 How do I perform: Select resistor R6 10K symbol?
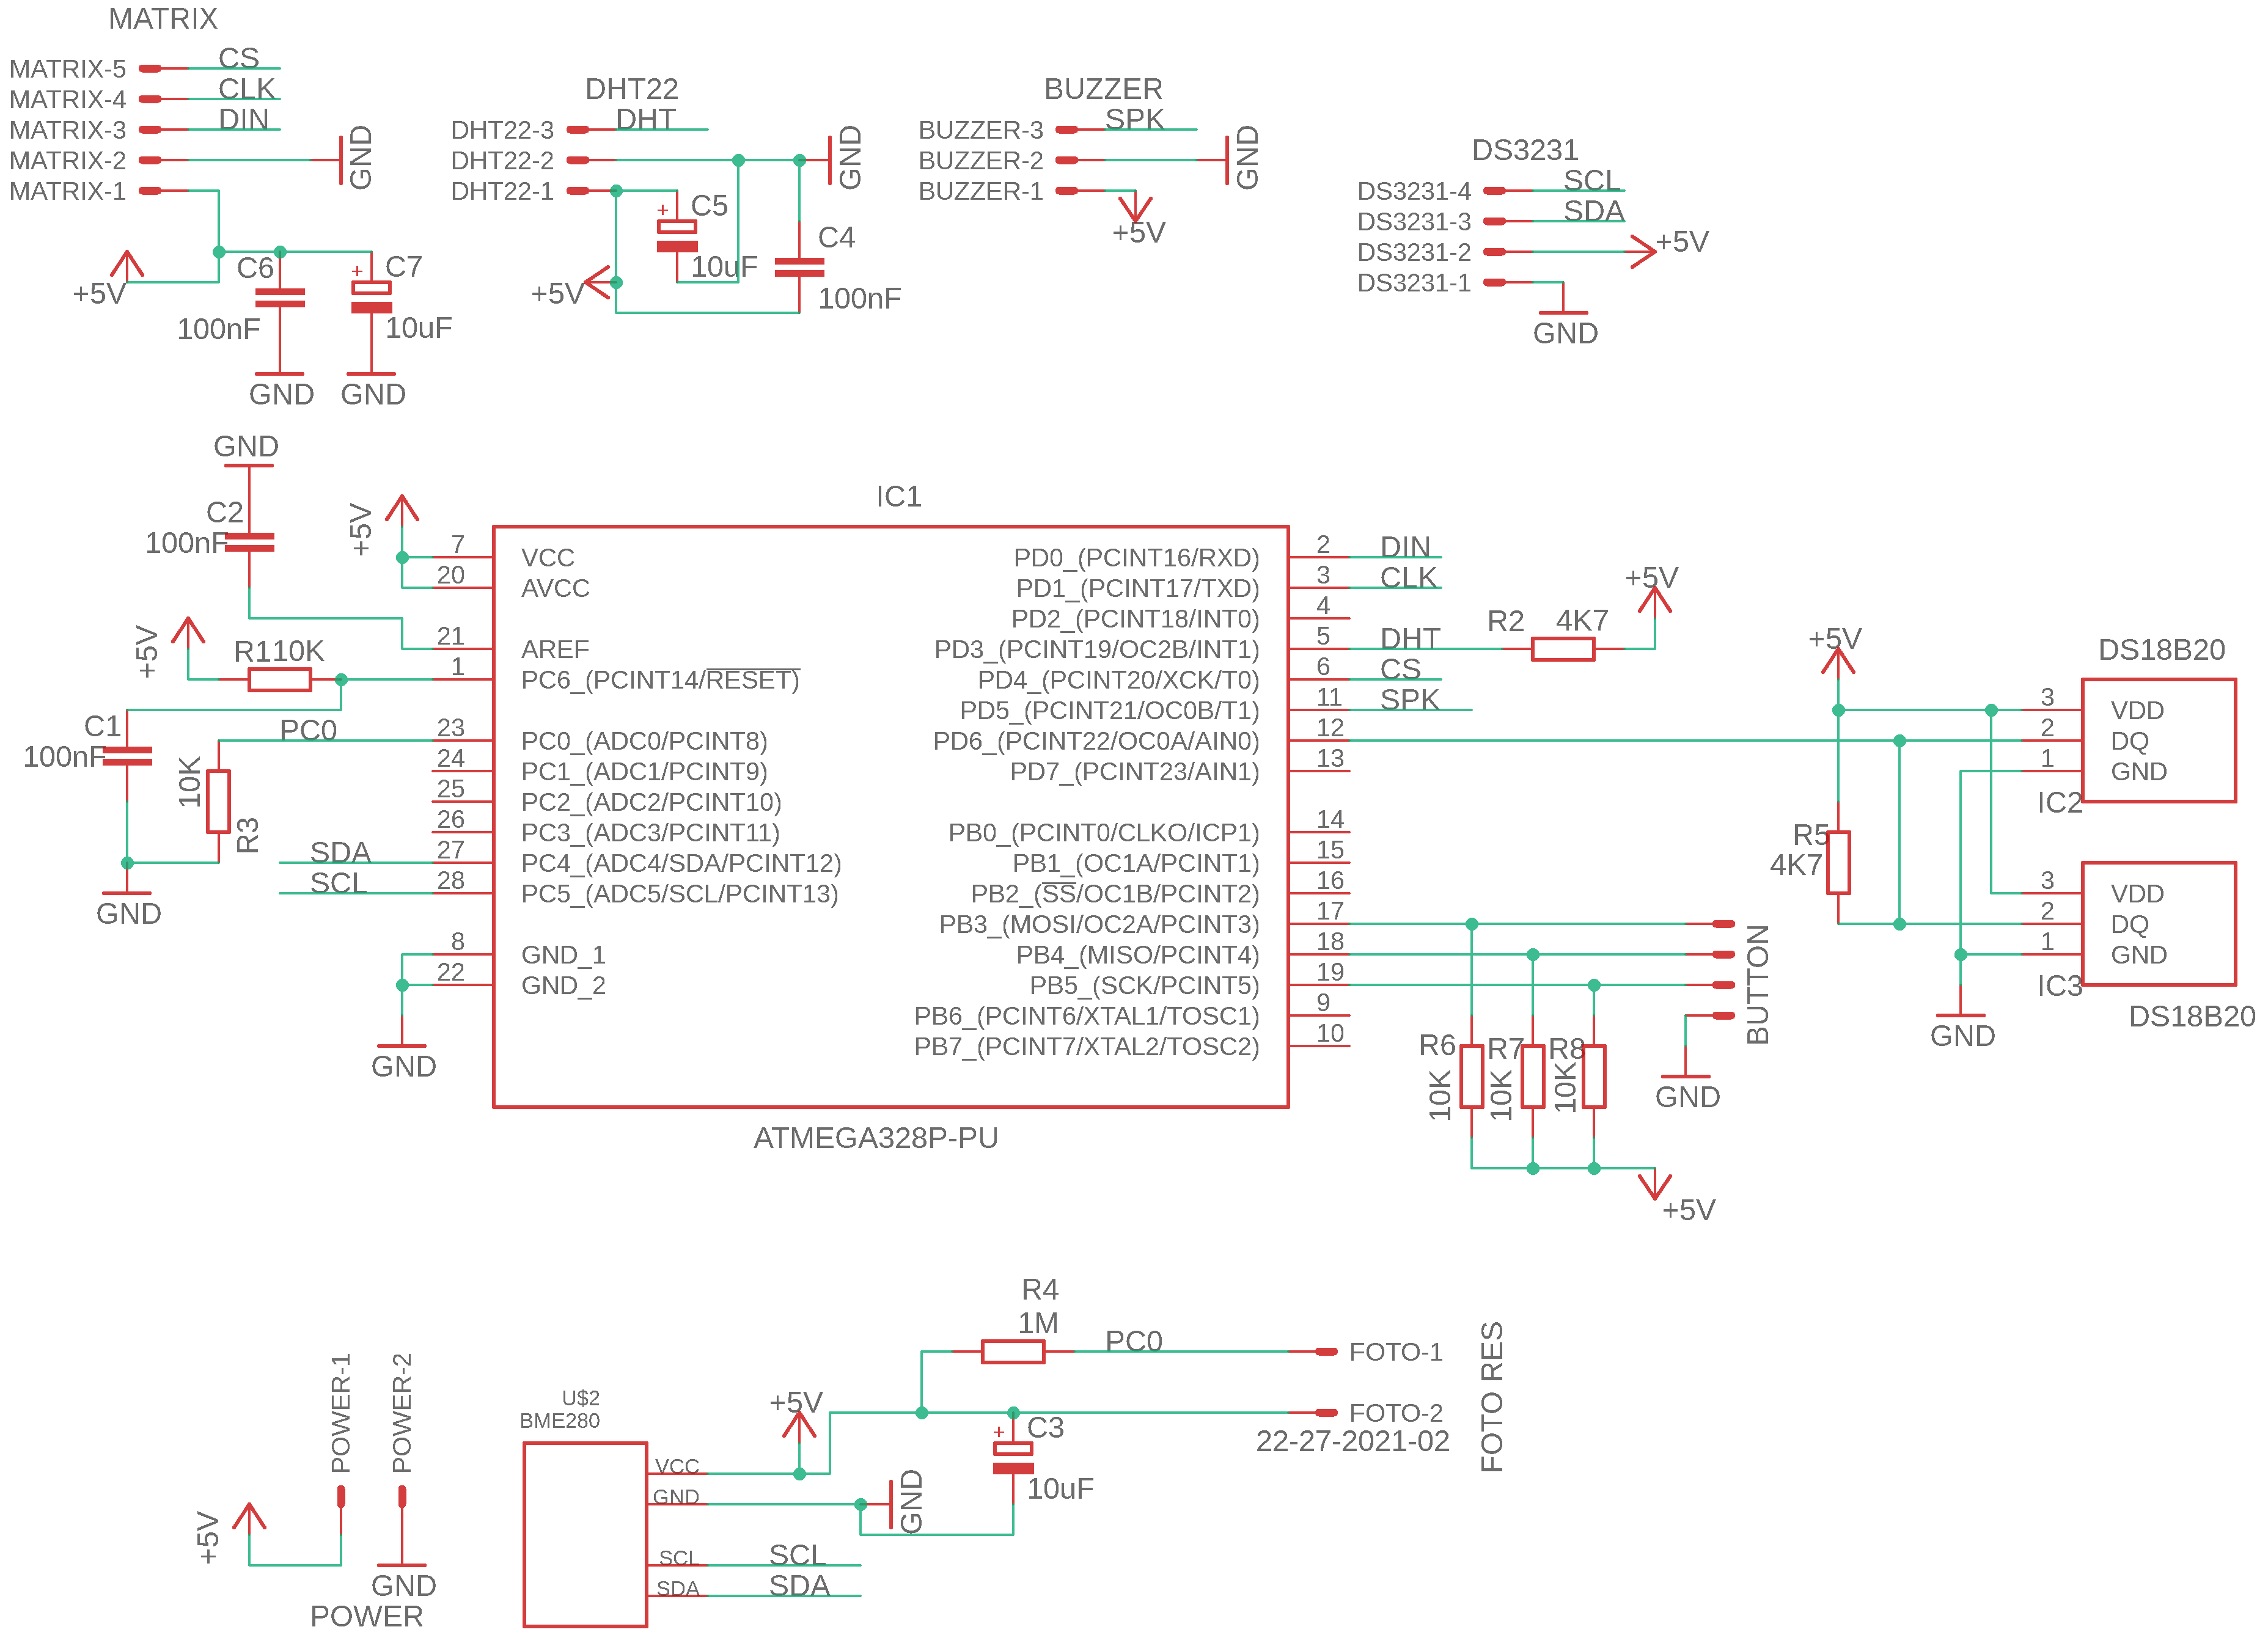[1471, 1076]
